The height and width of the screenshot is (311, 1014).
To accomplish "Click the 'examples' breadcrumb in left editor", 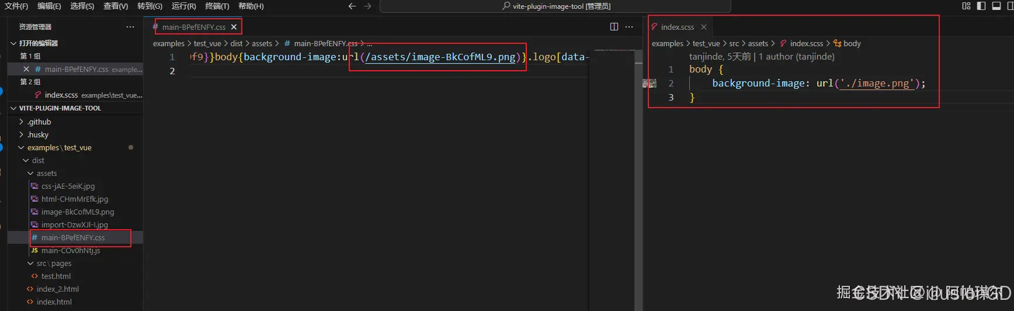I will pos(169,43).
